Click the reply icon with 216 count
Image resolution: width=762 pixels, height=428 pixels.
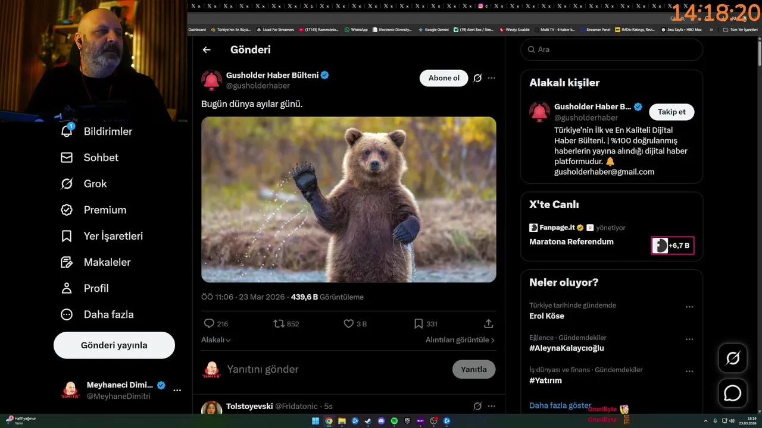[209, 323]
